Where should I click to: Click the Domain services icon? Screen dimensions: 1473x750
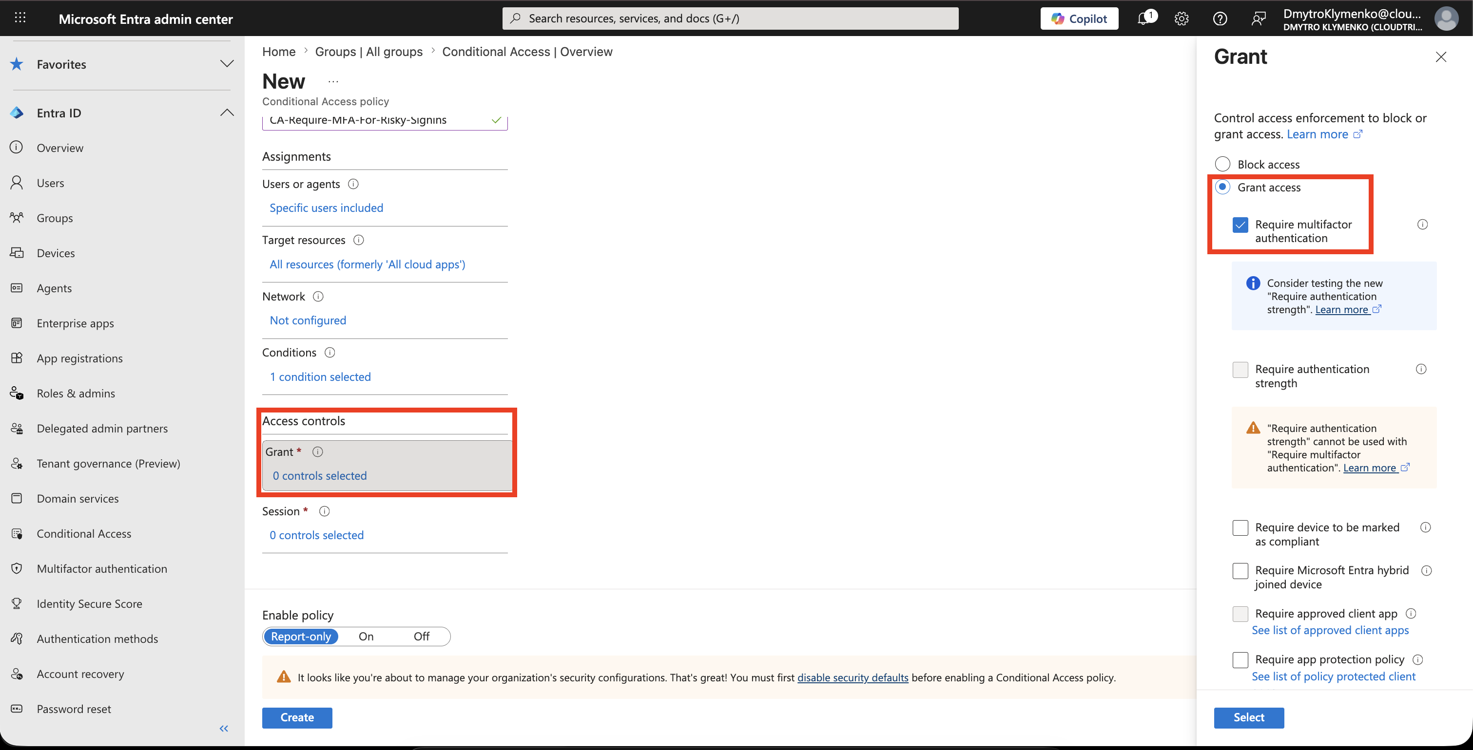pyautogui.click(x=17, y=498)
